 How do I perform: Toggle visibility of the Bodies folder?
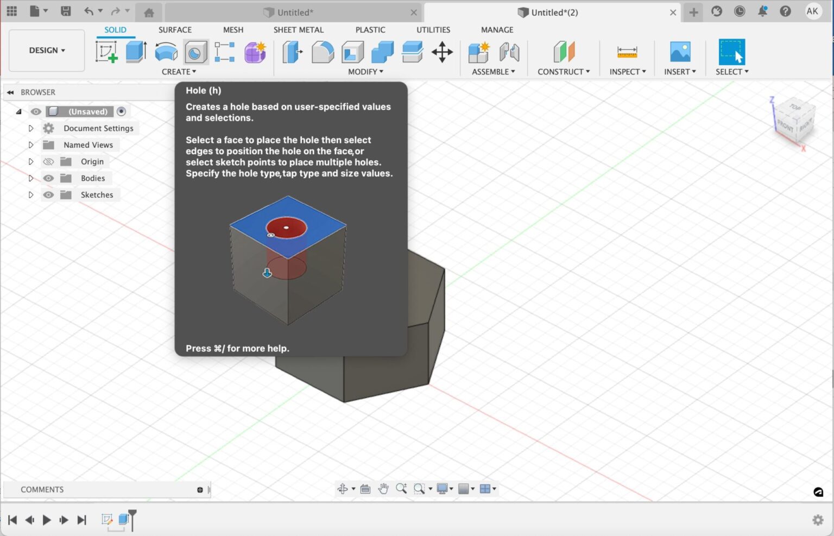(48, 178)
